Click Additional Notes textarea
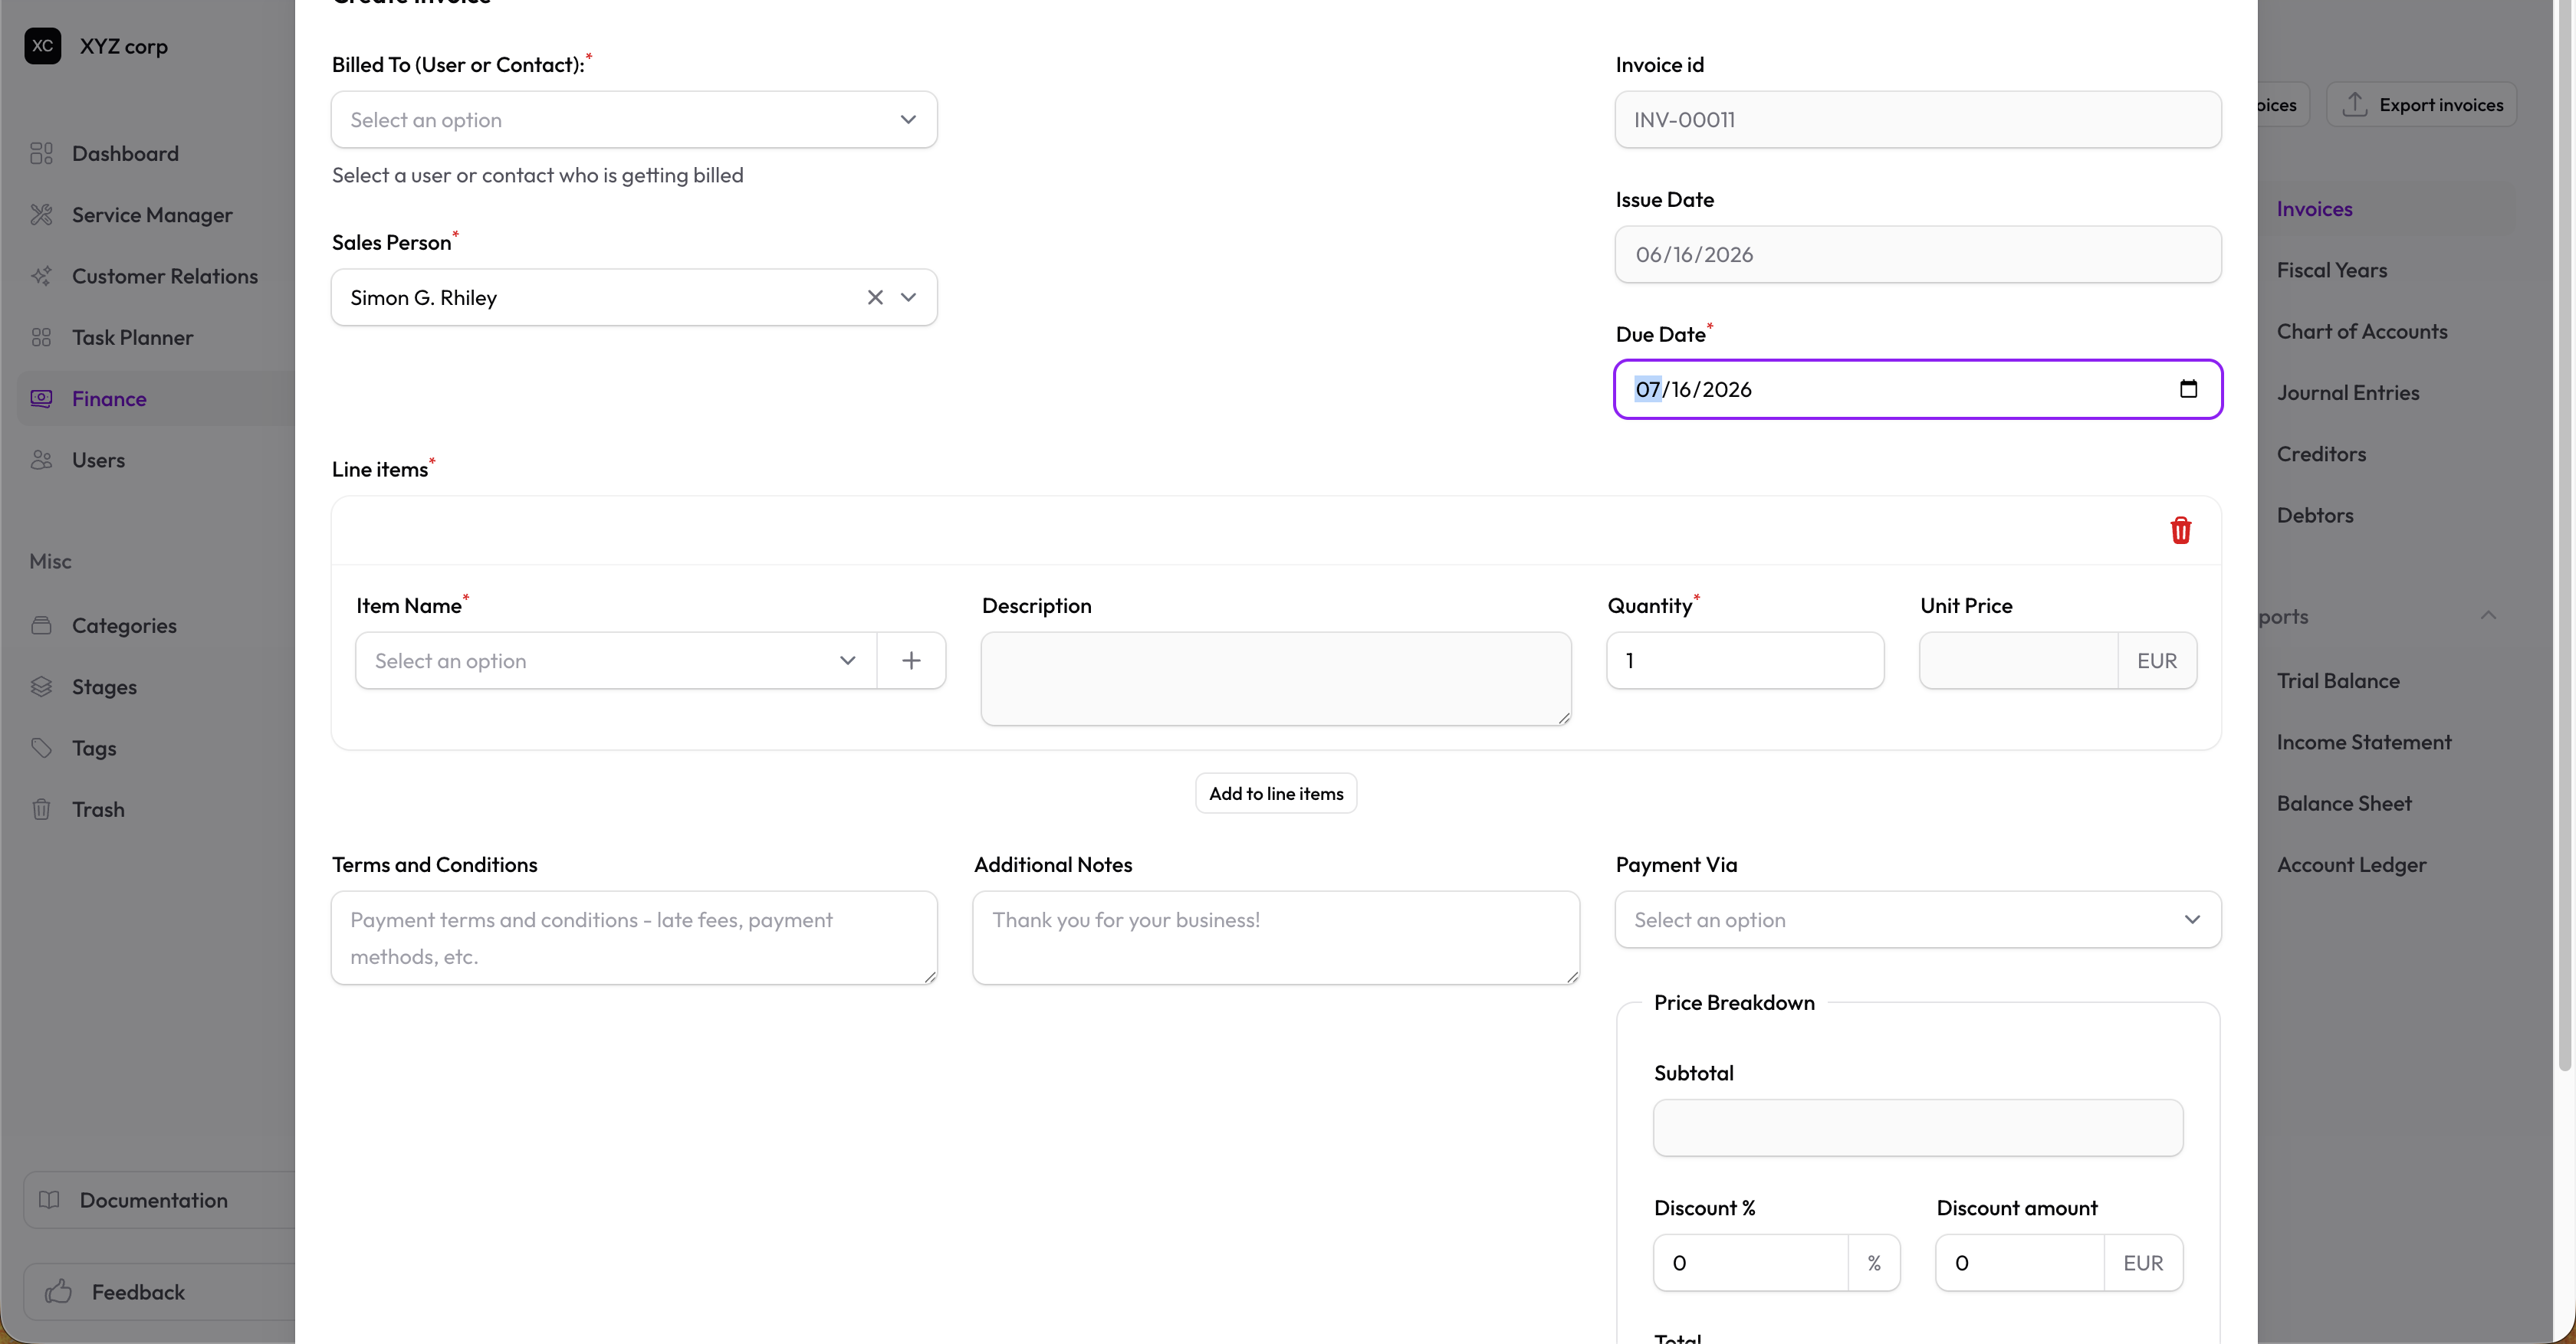 pyautogui.click(x=1276, y=937)
